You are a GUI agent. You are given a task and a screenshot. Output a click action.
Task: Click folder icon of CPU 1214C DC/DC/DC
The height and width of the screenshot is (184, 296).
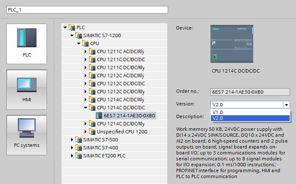(x=92, y=108)
